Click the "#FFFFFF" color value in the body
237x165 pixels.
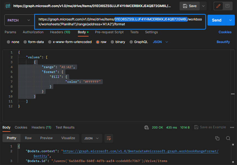pyautogui.click(x=92, y=82)
